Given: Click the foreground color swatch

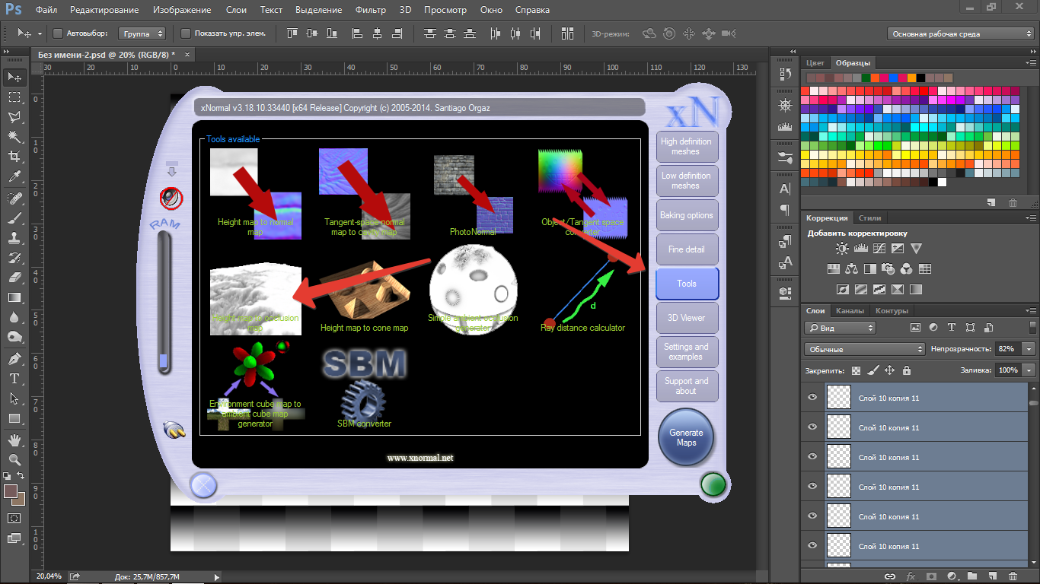Looking at the screenshot, I should pyautogui.click(x=11, y=491).
